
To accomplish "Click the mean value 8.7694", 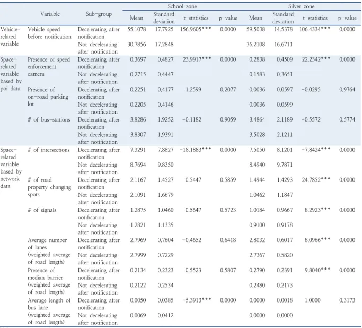I will click(138, 165).
